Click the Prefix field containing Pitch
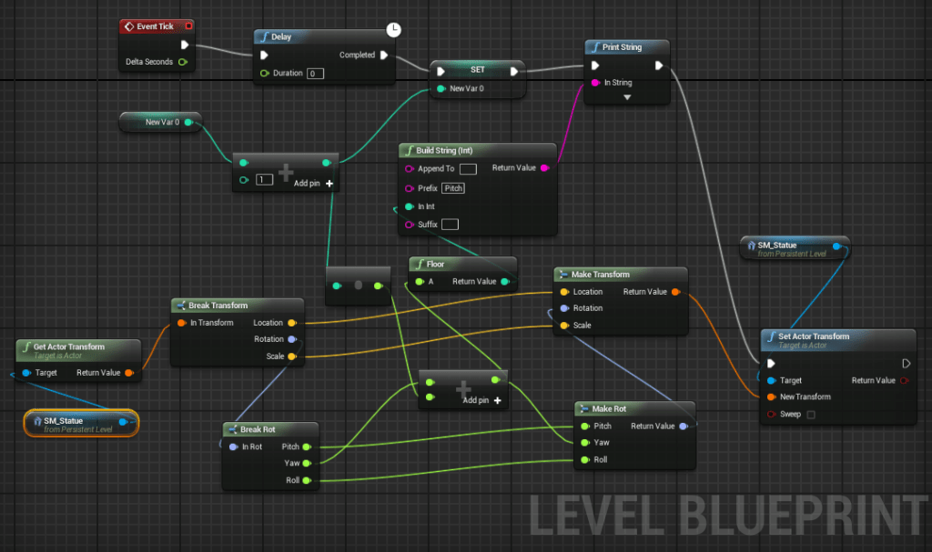This screenshot has width=932, height=552. (x=453, y=188)
